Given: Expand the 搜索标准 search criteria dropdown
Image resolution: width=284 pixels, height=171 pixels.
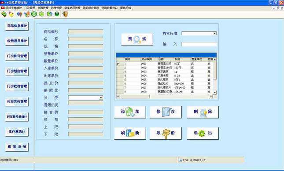Looking at the screenshot, I should 214,33.
